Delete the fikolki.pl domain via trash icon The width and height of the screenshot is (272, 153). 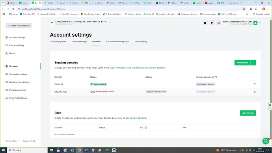coord(255,84)
